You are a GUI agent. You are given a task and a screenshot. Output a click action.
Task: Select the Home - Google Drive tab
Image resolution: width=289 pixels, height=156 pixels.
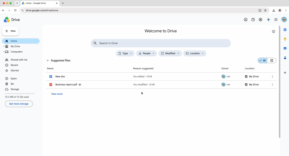point(40,3)
